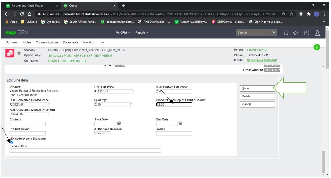Uncheck Exclude system Discount checkbox
331x178 pixels.
click(12, 142)
